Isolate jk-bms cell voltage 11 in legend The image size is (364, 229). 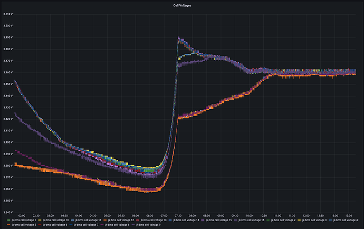click(86, 220)
